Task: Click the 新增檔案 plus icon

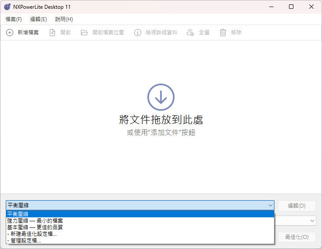Action: (10, 33)
